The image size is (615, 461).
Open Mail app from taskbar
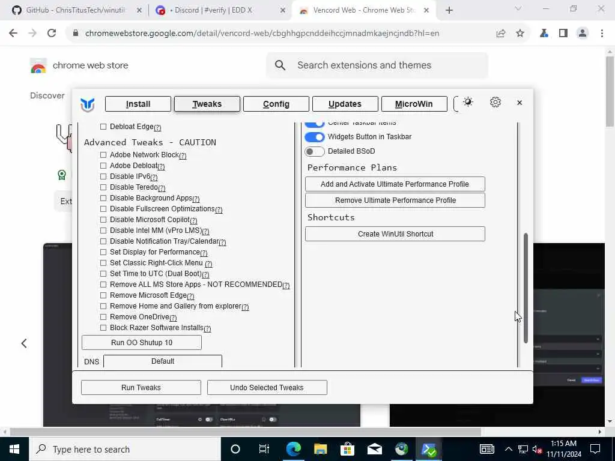[375, 449]
